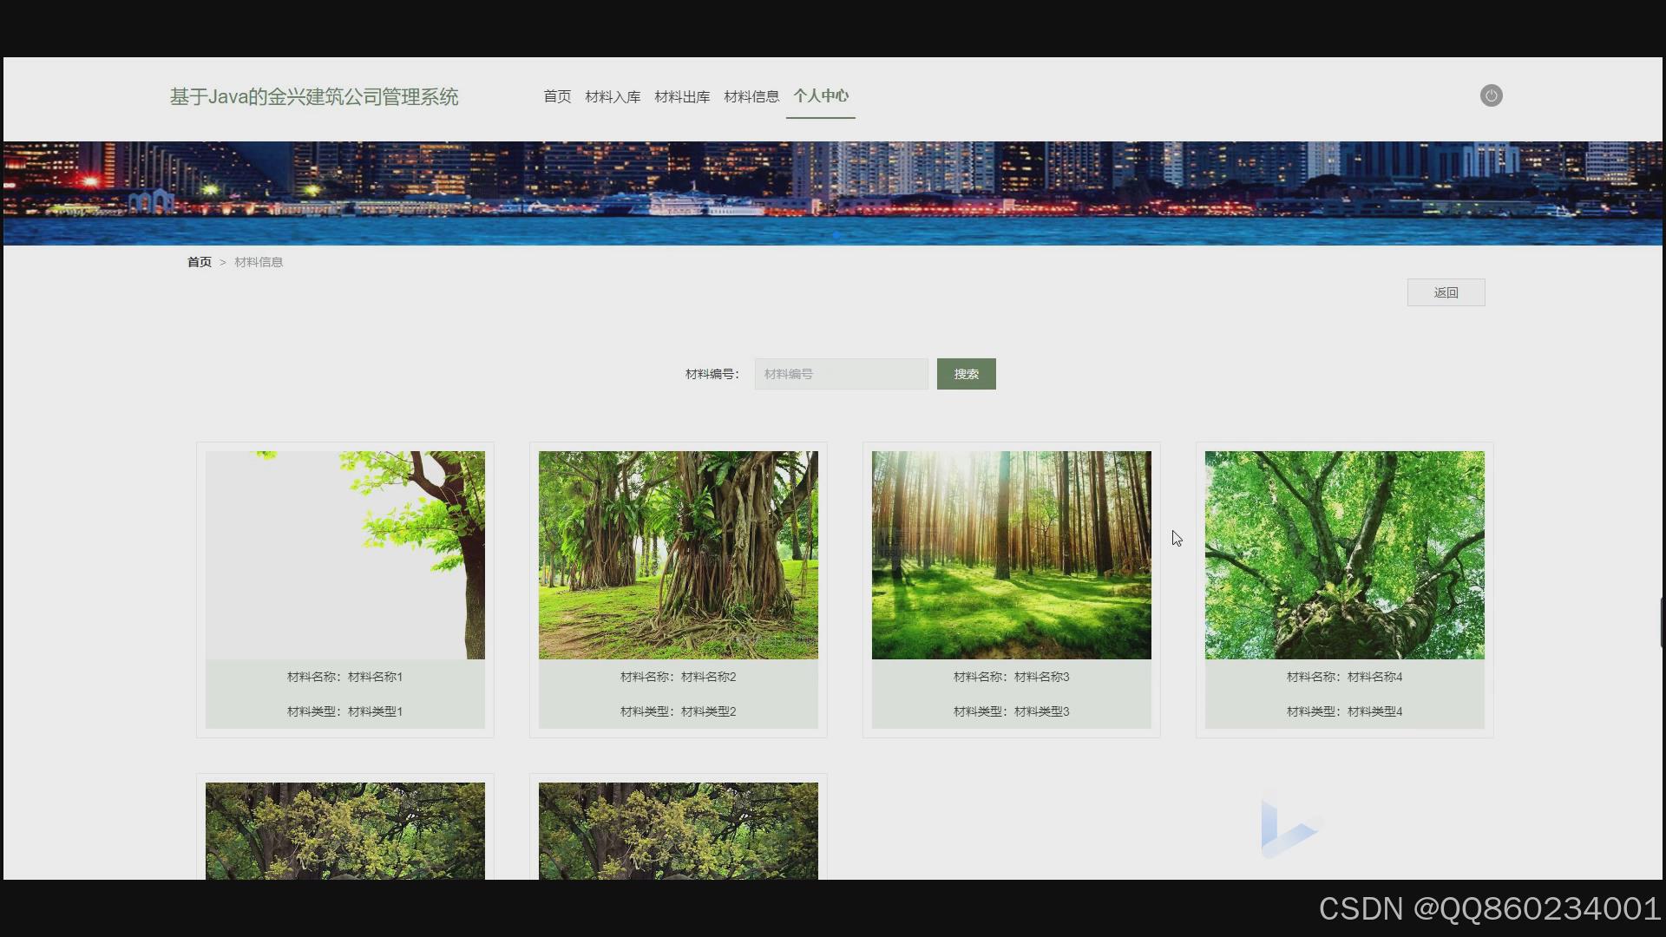Click the text 材料名称：材料名称3

pyautogui.click(x=1012, y=677)
